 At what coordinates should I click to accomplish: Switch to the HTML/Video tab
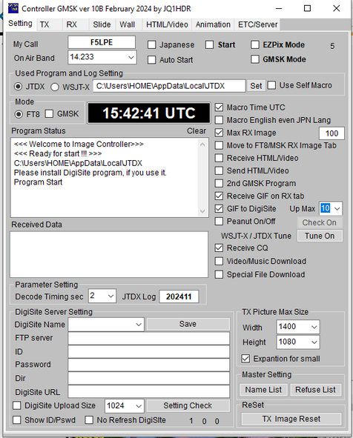(x=167, y=24)
